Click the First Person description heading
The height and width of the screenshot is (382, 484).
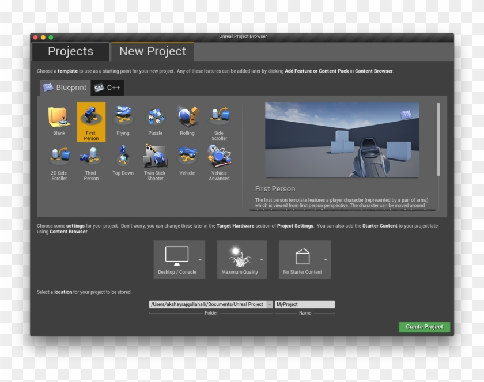coord(275,189)
